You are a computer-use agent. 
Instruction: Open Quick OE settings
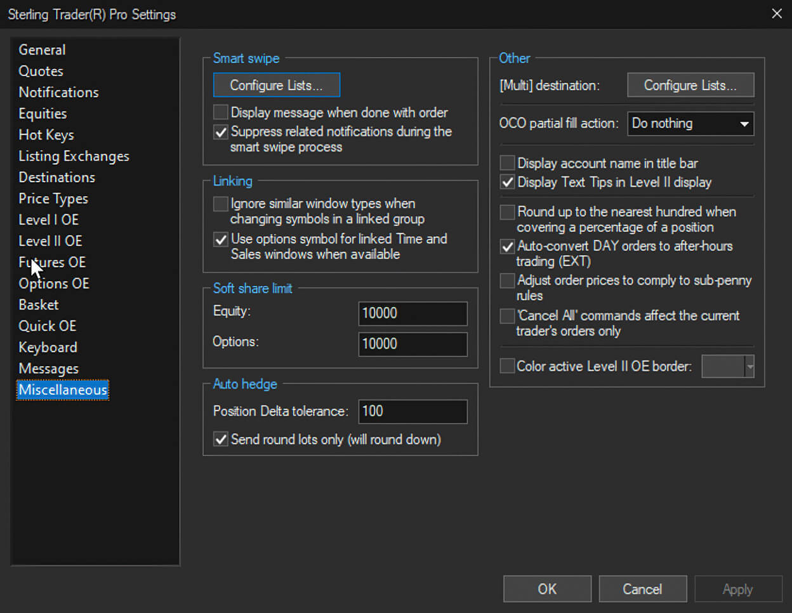click(47, 326)
